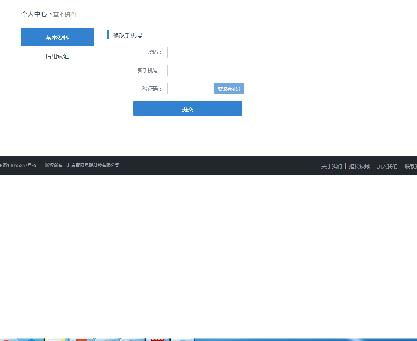Select the 基本资料 sidebar tab

[x=57, y=37]
